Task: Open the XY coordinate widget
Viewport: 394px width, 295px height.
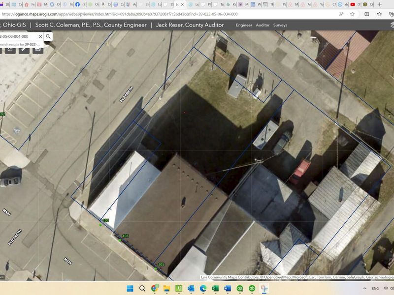Action: point(10,49)
